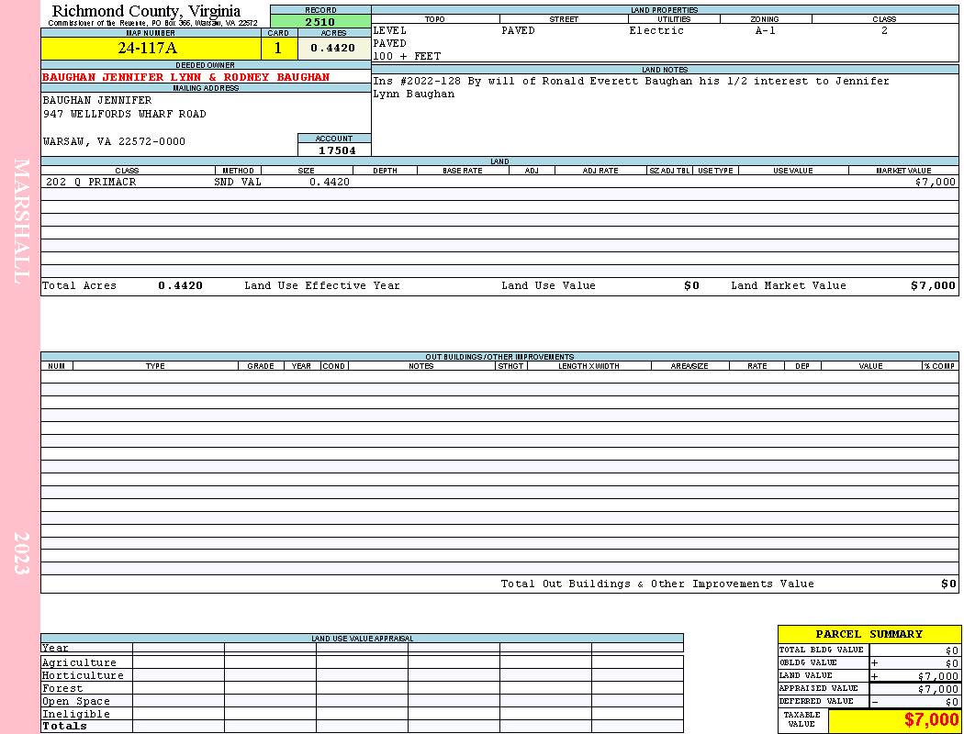Screen dimensions: 964x734
Task: Click the class value 2
Action: click(x=884, y=30)
